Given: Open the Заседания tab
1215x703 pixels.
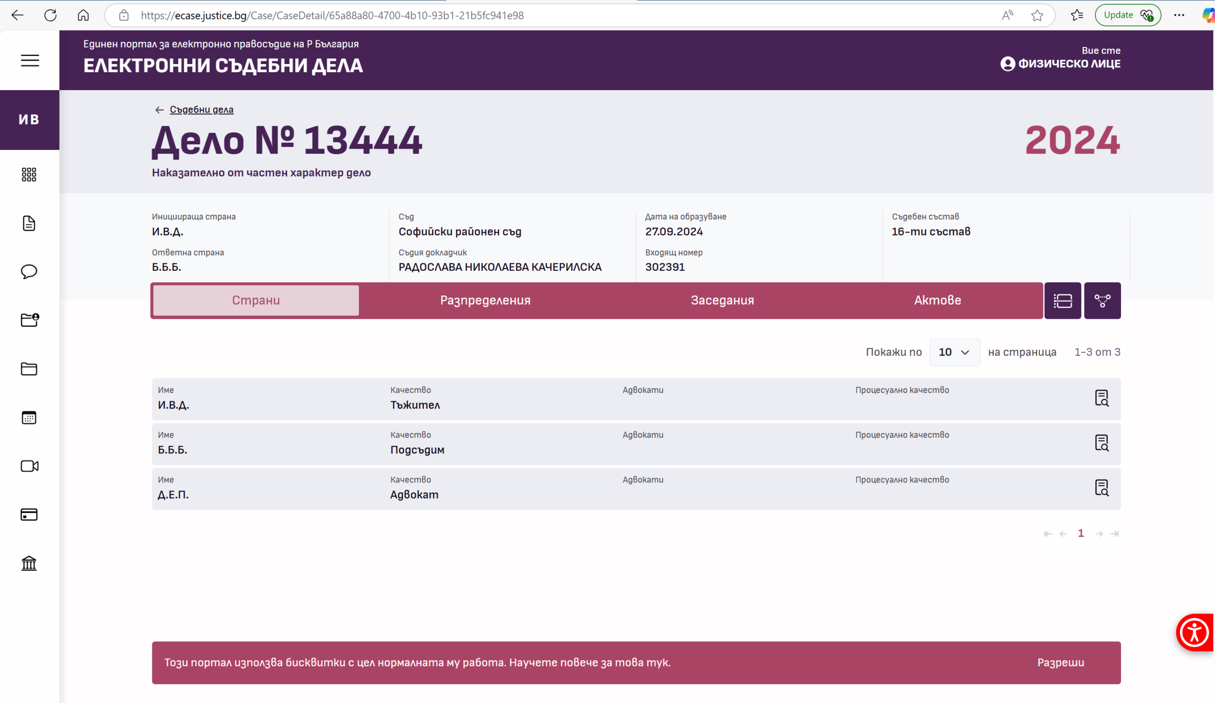Looking at the screenshot, I should tap(722, 300).
